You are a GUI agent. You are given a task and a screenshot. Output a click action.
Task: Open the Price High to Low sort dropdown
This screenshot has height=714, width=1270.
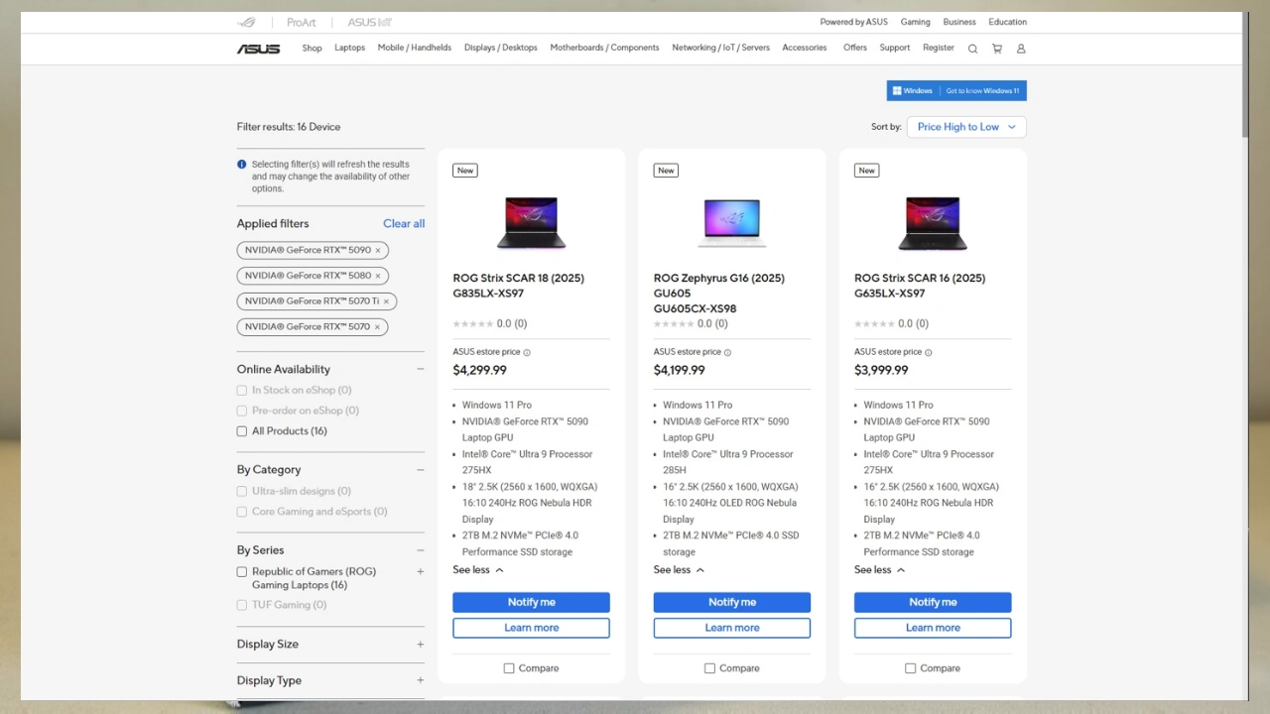click(966, 127)
